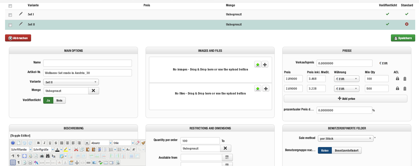Click the plus icon in the files box

(x=266, y=89)
